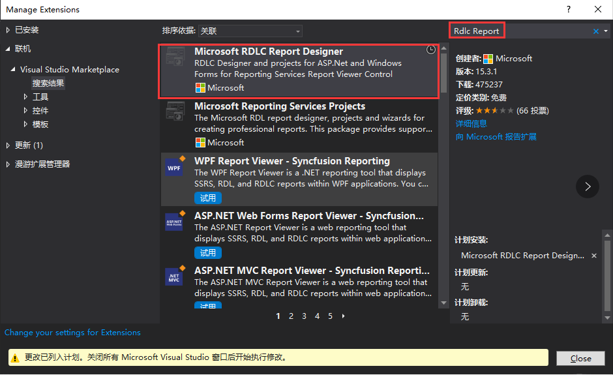613x375 pixels.
Task: Click the Microsoft RDLC Report Designer icon
Action: (x=175, y=56)
